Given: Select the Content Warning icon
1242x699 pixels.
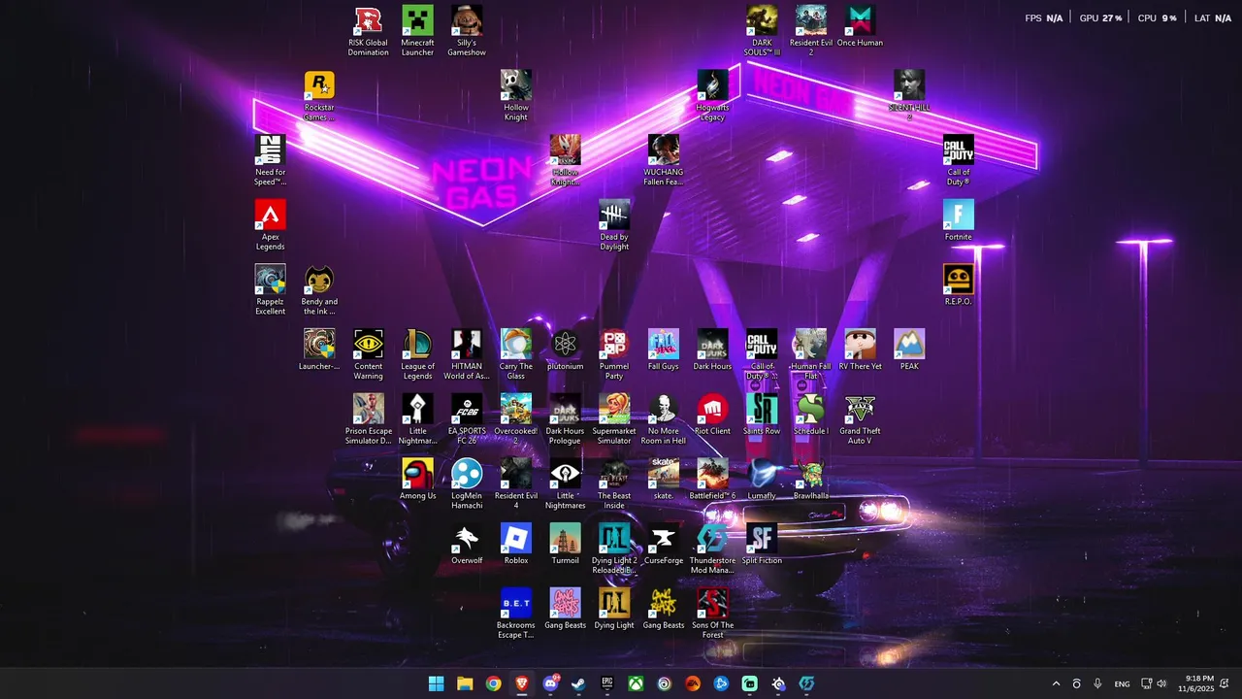Looking at the screenshot, I should click(x=369, y=354).
